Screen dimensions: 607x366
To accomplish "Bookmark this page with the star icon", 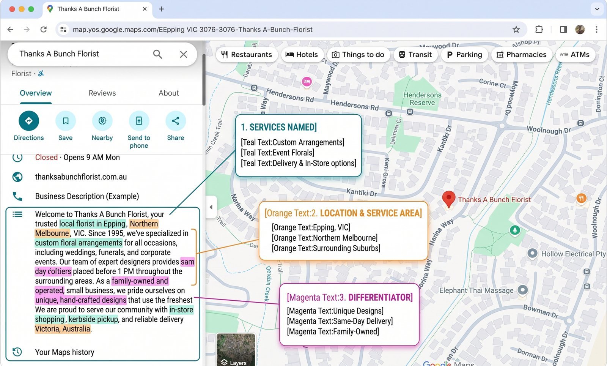I will pos(516,30).
